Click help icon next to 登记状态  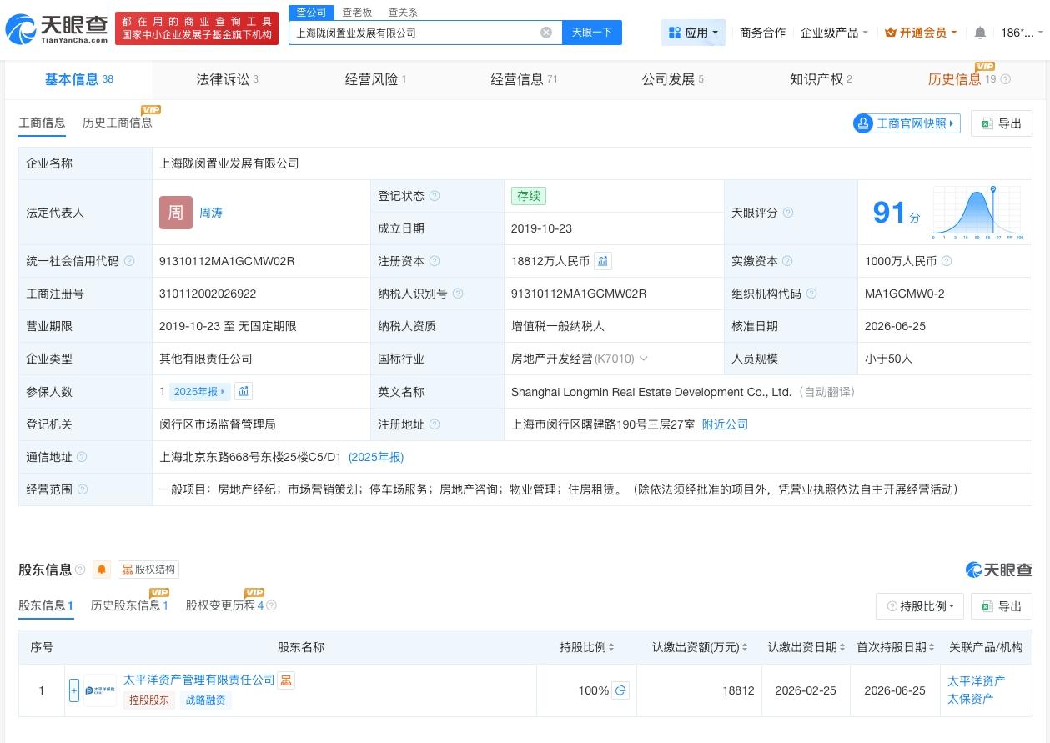pyautogui.click(x=435, y=196)
